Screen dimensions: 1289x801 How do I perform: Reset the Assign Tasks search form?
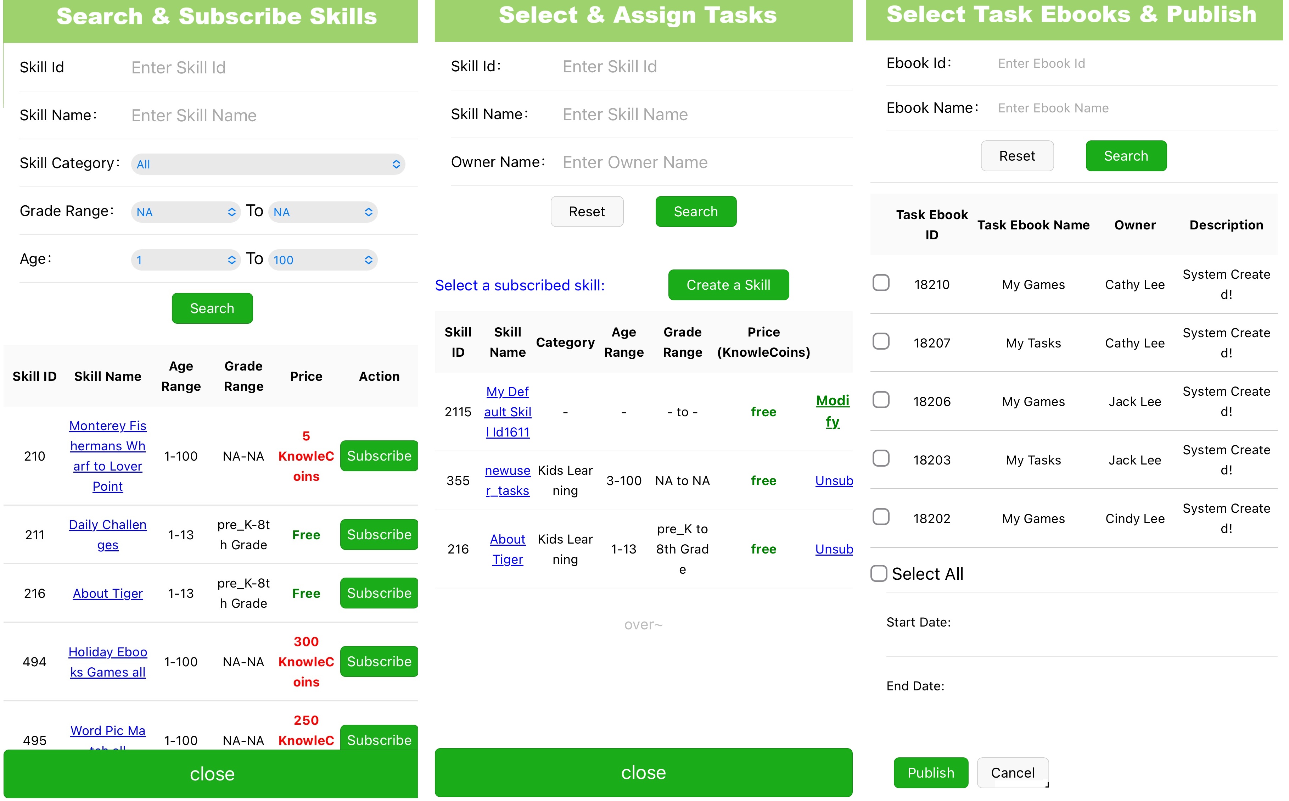(587, 212)
